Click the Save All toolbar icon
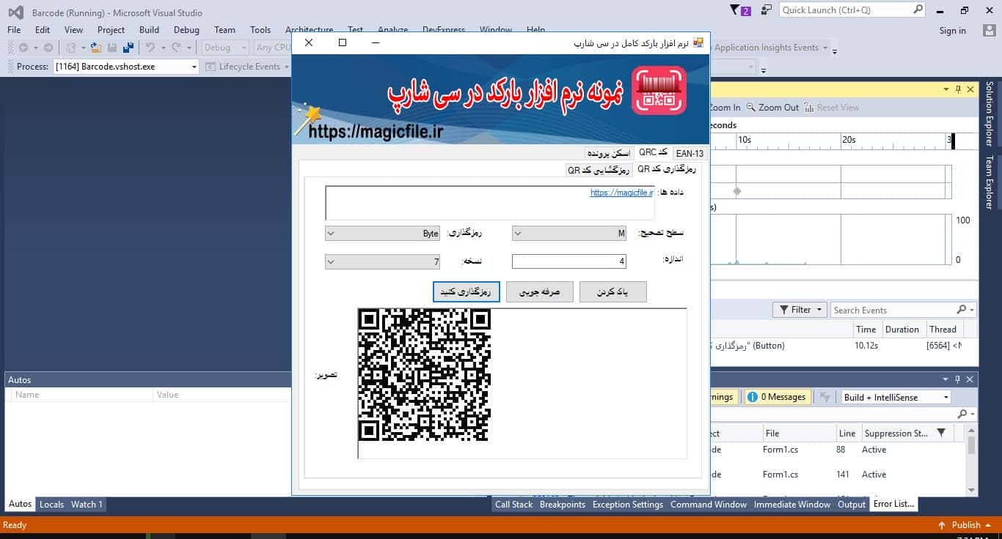This screenshot has width=1002, height=539. tap(128, 48)
